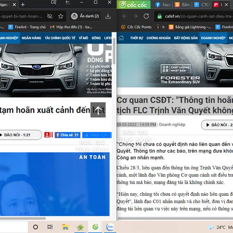This screenshot has width=233, height=233.
Task: Switch to the Facebook tab
Action: [x=163, y=5]
